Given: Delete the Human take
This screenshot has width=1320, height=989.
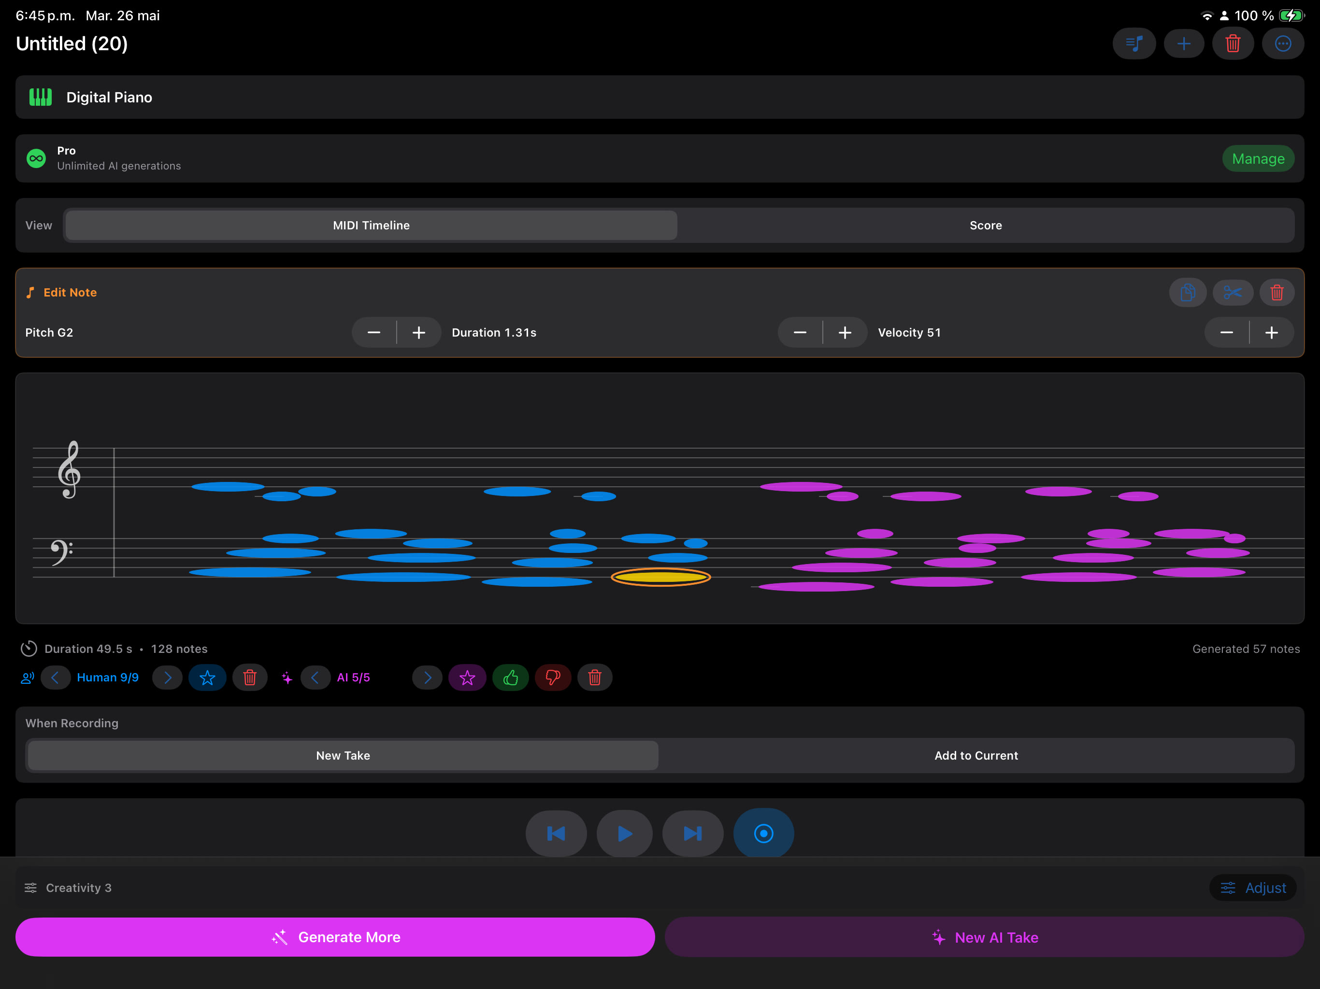Looking at the screenshot, I should [249, 678].
